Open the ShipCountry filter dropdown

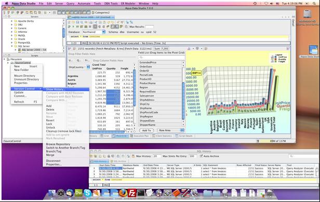pyautogui.click(x=88, y=67)
